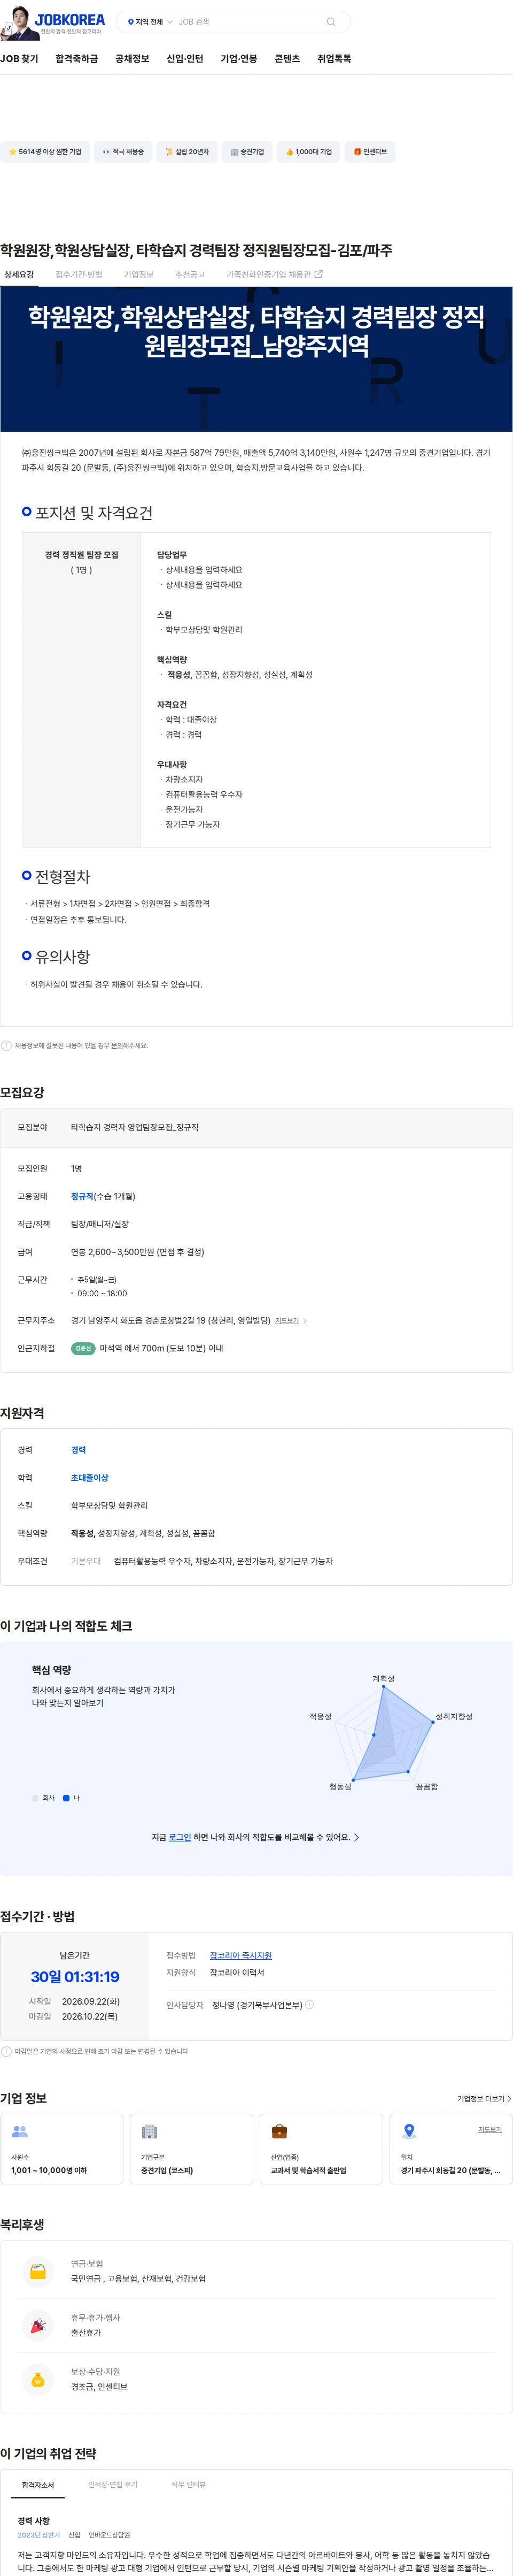Click the 1,000대 기업 tag
The image size is (513, 2576).
[x=308, y=152]
